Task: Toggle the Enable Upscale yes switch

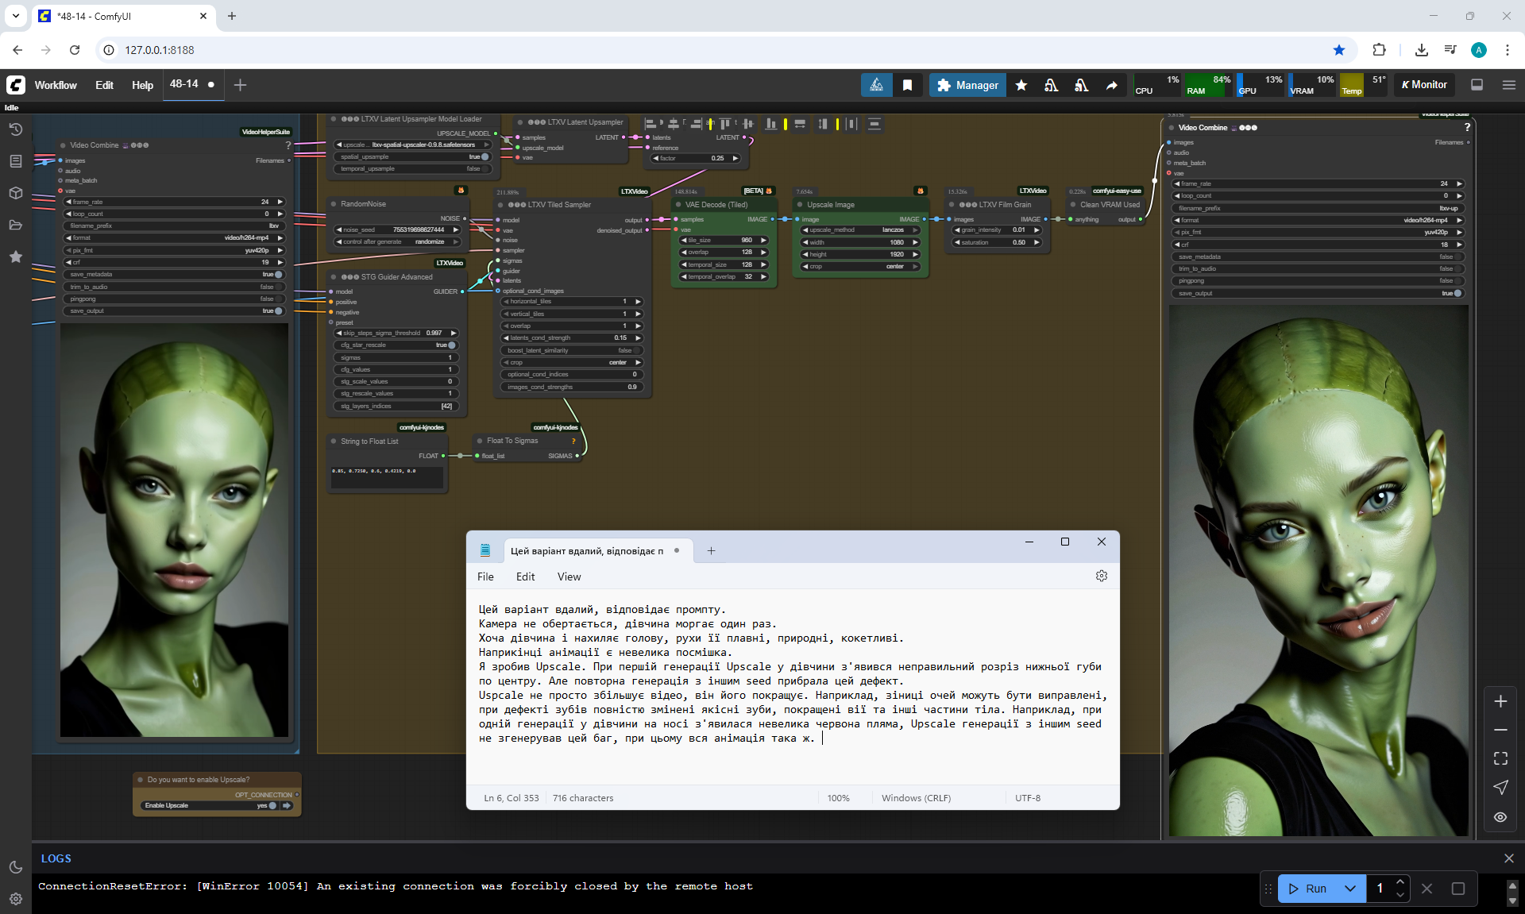Action: [x=272, y=805]
